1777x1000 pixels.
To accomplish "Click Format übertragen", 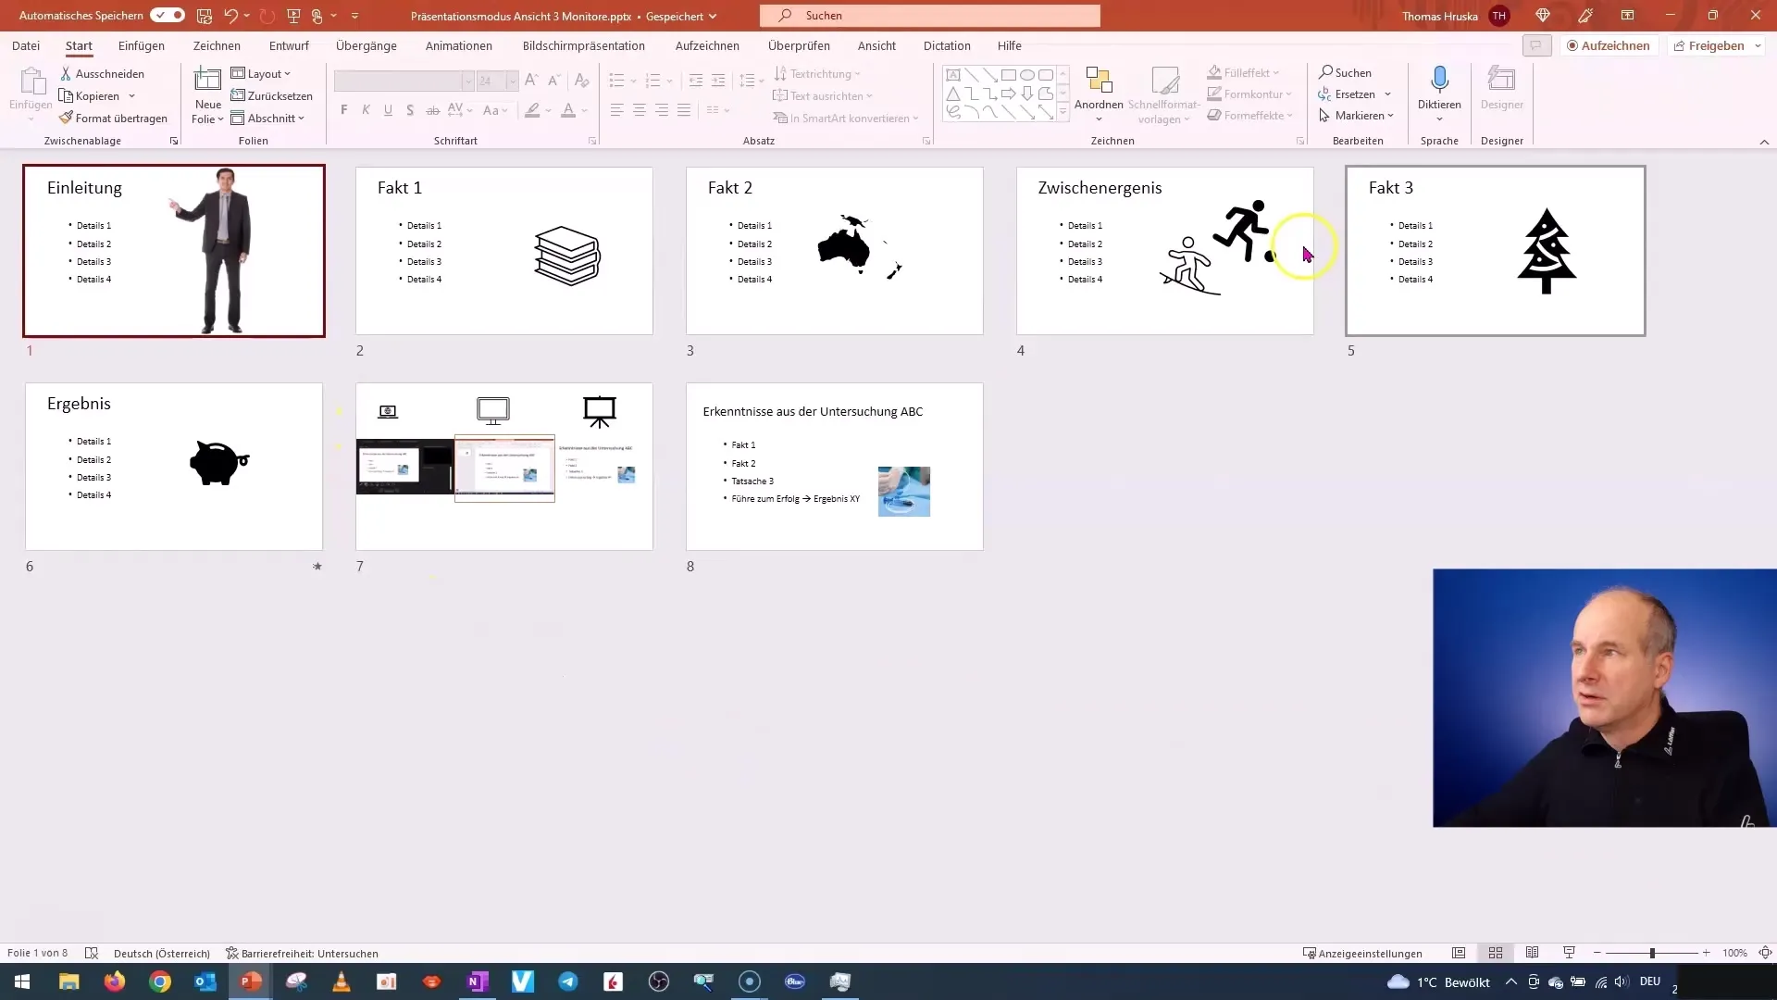I will [x=114, y=119].
